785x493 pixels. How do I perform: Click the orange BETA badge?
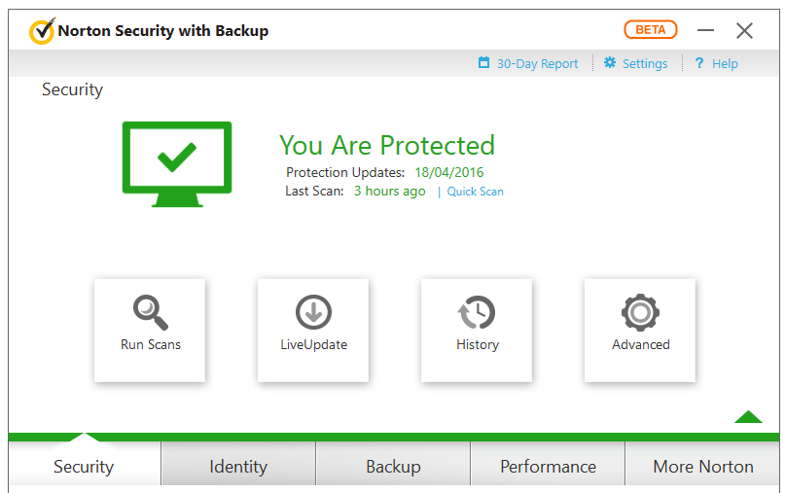651,29
